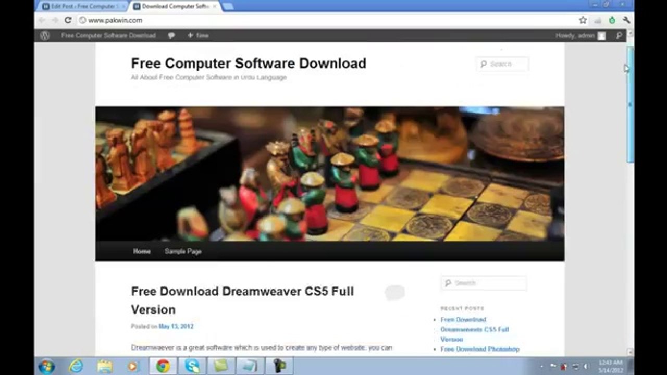Screen dimensions: 667x375
Task: Click the header Search field
Action: 502,64
